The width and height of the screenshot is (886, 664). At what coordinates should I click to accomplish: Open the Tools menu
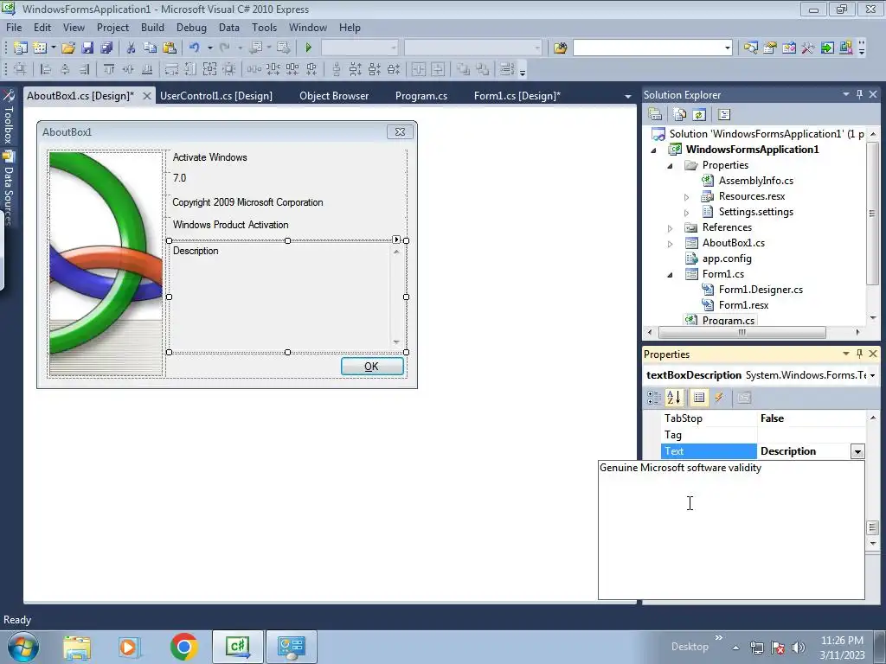[265, 27]
